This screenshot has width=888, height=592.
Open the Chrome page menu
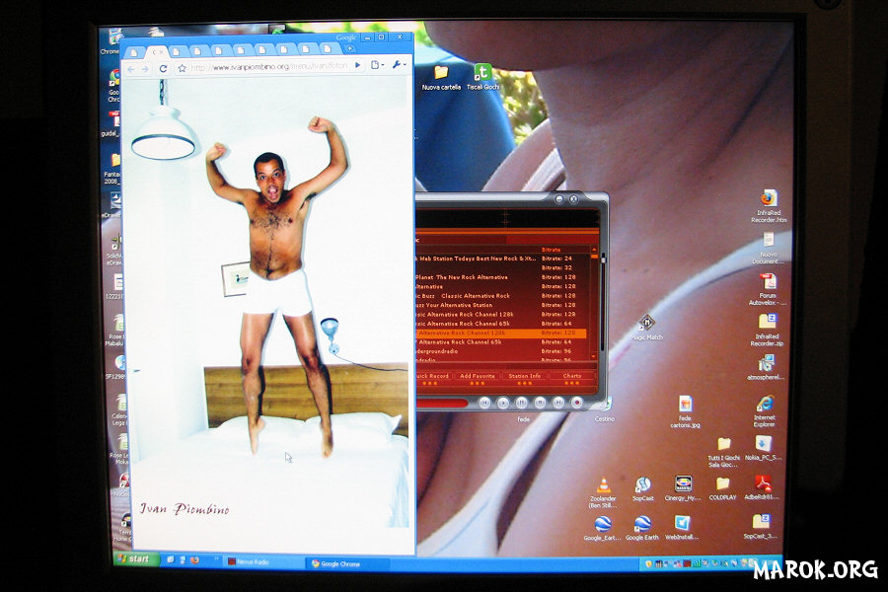click(377, 64)
